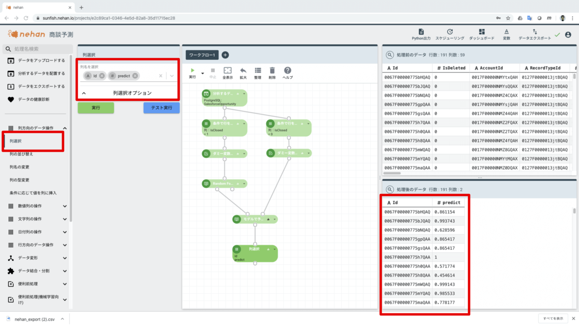Collapse 列方向のデータ操作 category
The height and width of the screenshot is (326, 579).
coord(65,128)
